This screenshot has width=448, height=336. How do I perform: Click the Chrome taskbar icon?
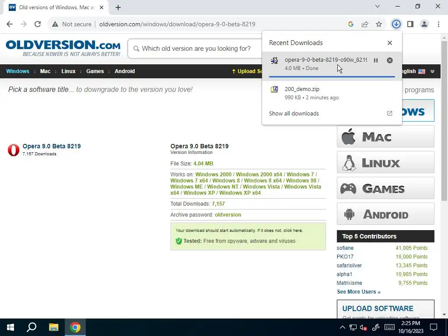click(x=75, y=327)
